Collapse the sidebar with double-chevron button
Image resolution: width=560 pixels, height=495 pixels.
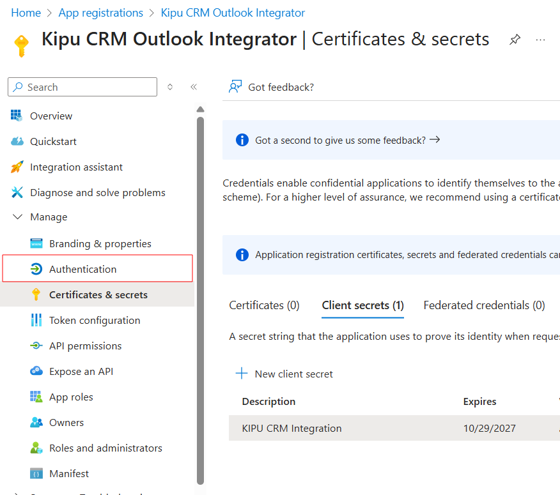[194, 87]
